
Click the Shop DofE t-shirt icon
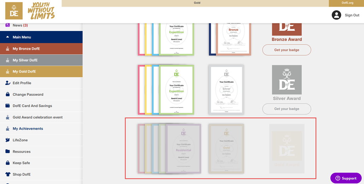[7, 174]
